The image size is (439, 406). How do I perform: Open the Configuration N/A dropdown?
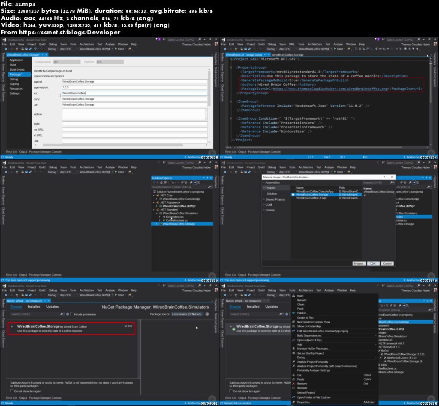click(66, 62)
